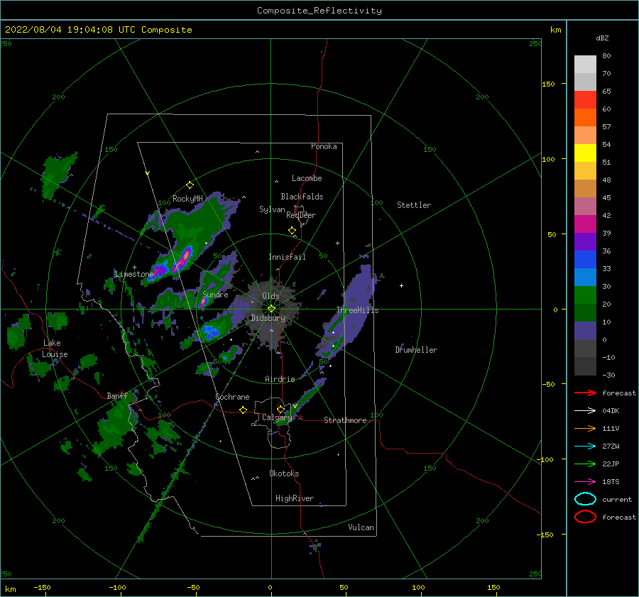Screen dimensions: 639x597
Task: Click the HighRiver city label
Action: [295, 498]
